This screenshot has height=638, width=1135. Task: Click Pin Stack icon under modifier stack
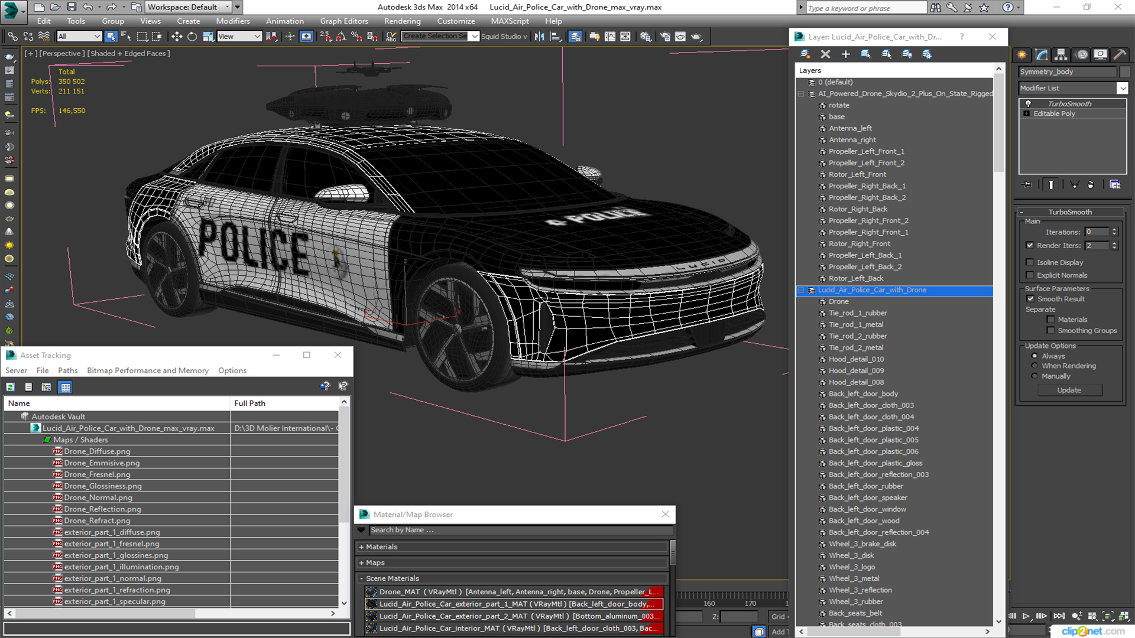(1028, 185)
